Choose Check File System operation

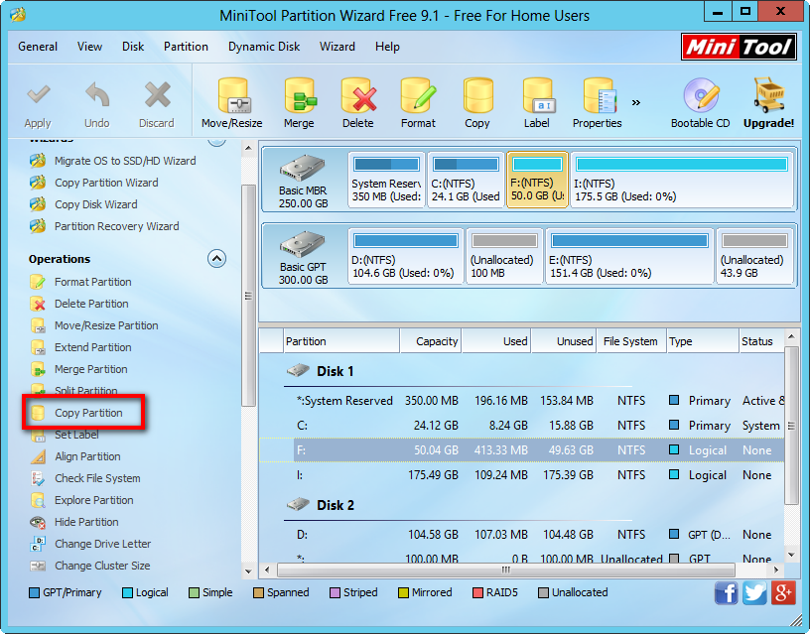point(85,478)
